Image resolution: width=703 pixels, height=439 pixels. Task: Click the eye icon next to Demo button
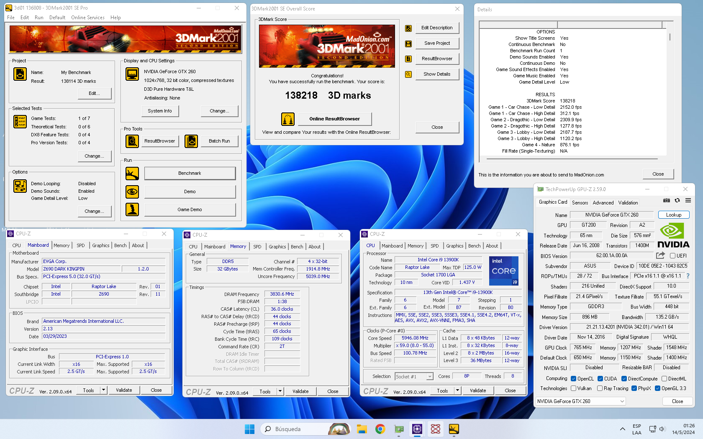132,192
